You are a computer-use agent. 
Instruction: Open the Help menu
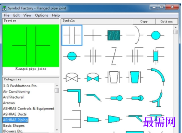click(56, 15)
